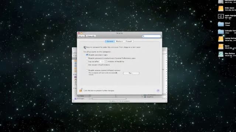This screenshot has height=132, width=236.
Task: Click the Security preferences search field
Action: pos(151,36)
